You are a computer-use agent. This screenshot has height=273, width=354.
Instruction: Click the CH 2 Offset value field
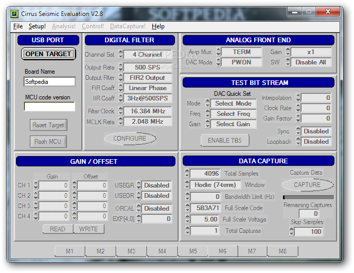92,196
